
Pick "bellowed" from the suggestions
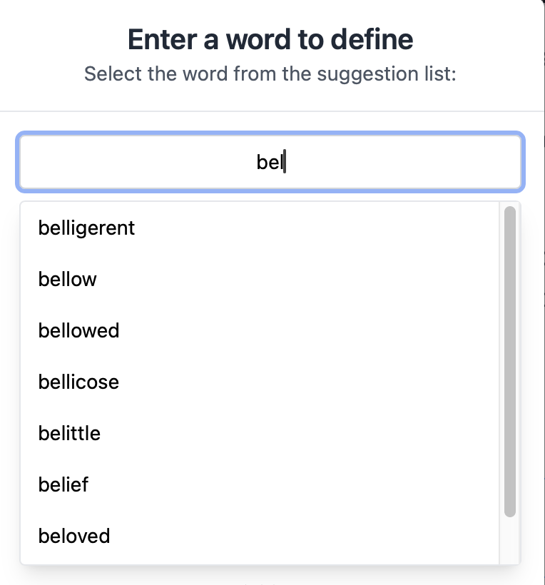coord(79,331)
